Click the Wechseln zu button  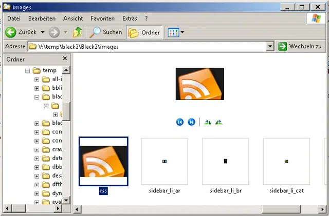(301, 46)
